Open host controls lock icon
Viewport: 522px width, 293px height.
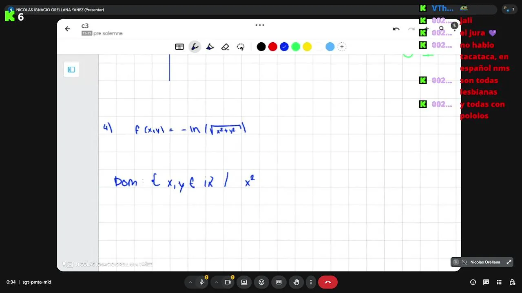tap(512, 282)
